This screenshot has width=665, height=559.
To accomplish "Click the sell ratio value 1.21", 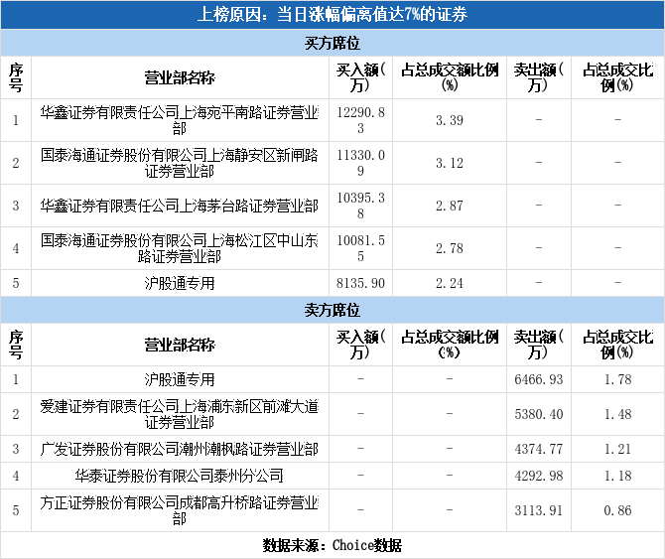I will (618, 449).
